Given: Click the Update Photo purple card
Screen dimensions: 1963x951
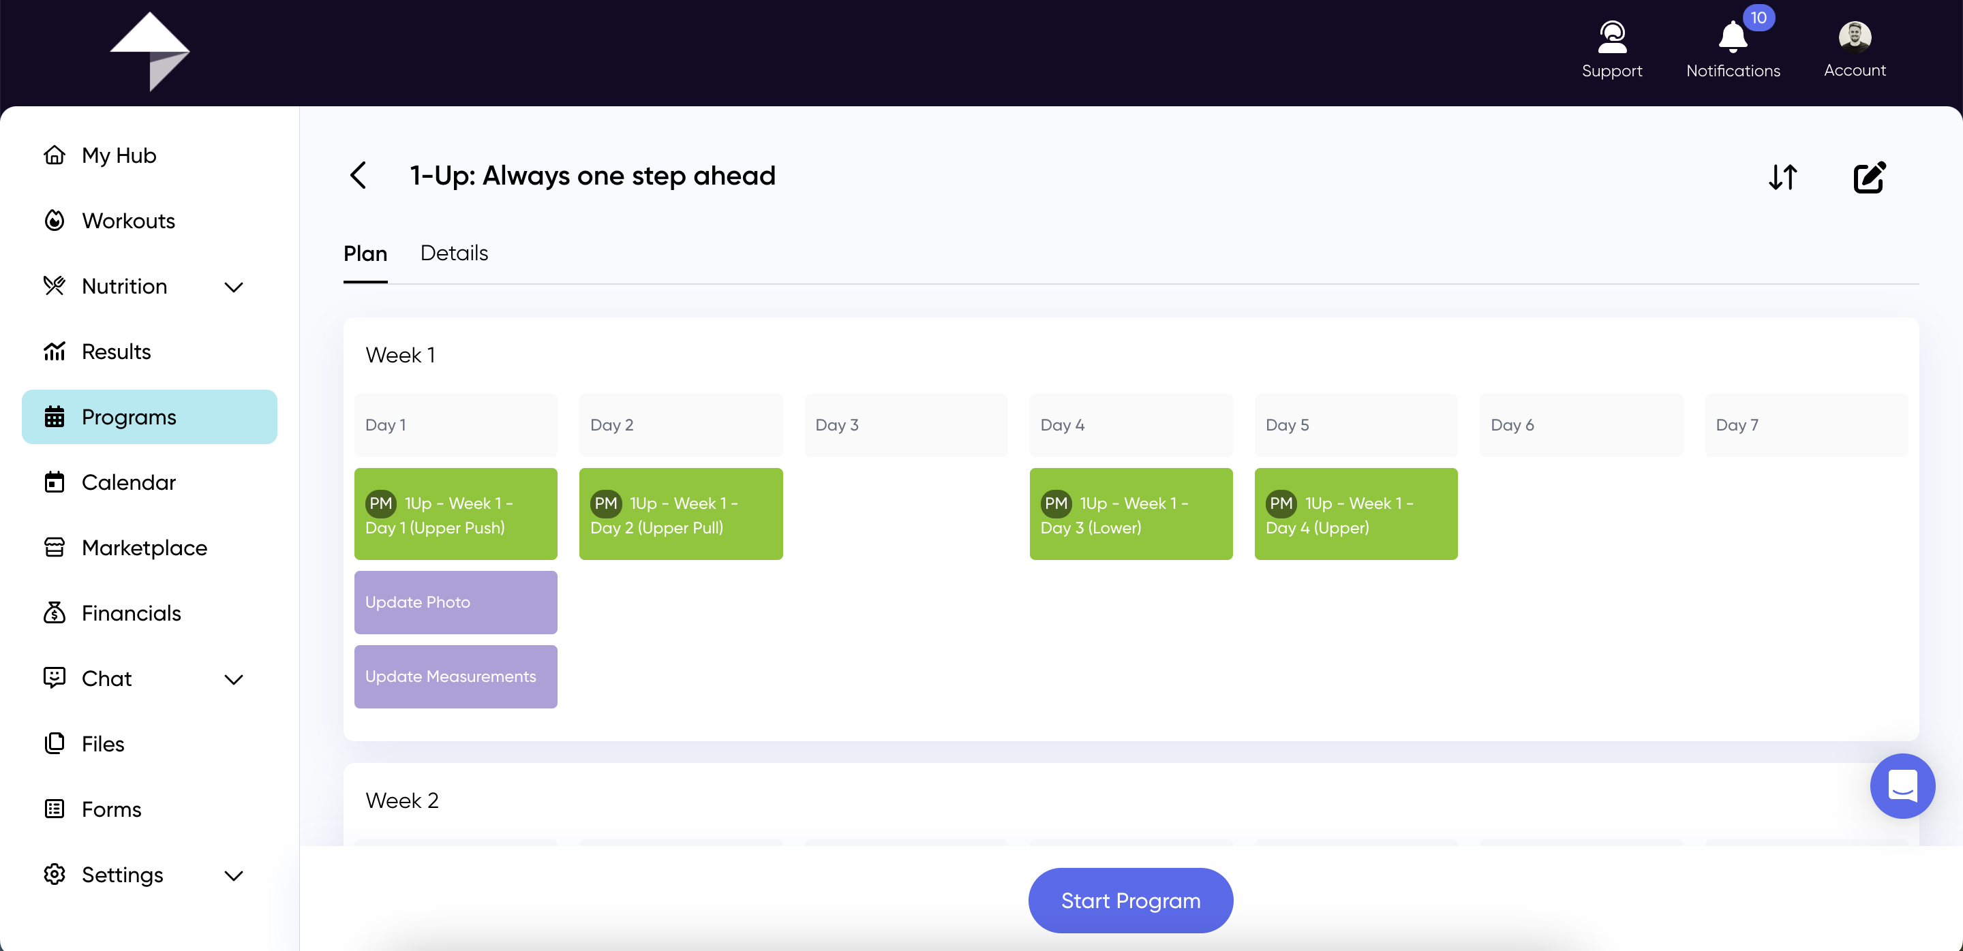Looking at the screenshot, I should [456, 602].
